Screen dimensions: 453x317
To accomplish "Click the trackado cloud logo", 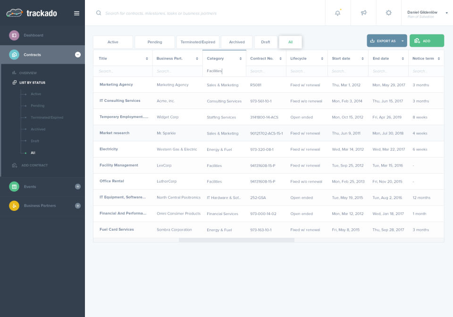I will (15, 13).
